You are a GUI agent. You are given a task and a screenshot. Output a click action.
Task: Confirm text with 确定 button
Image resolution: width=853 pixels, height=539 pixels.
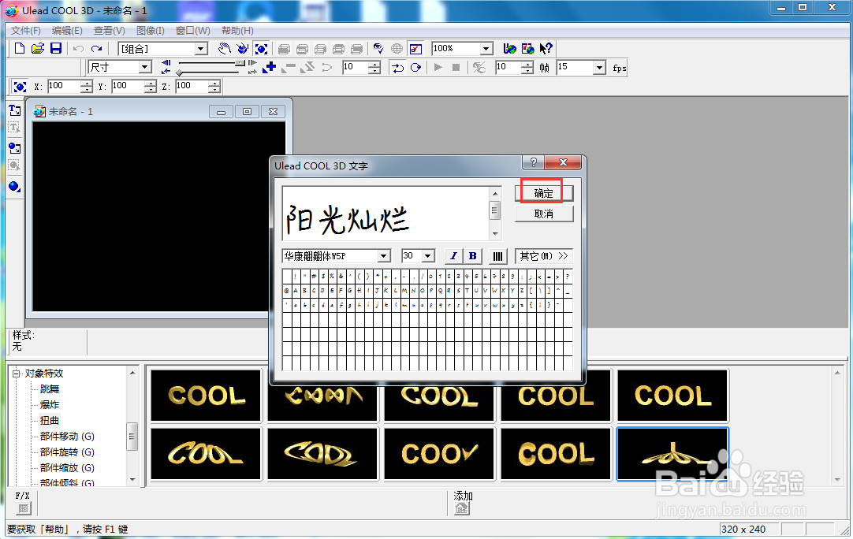click(x=544, y=193)
